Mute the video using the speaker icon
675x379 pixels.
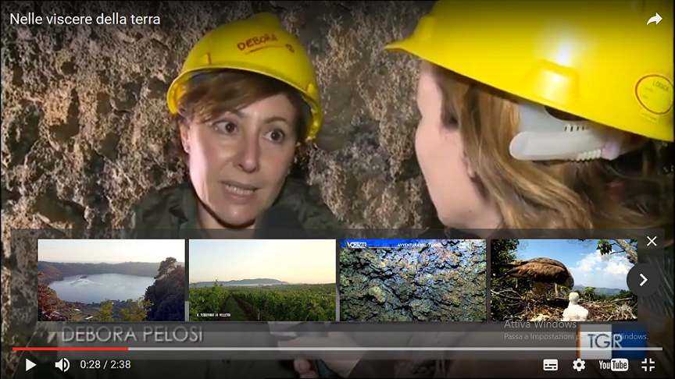(x=62, y=364)
